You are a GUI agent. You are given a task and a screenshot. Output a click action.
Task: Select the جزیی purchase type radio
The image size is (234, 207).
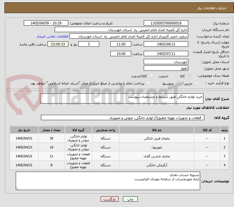(197, 83)
